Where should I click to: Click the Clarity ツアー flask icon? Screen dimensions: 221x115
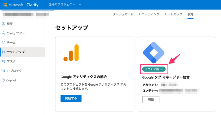(3, 33)
